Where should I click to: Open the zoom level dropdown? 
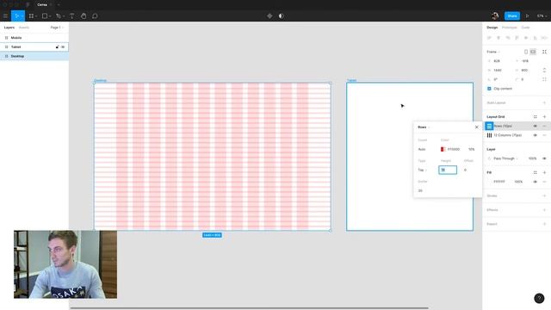click(x=542, y=15)
